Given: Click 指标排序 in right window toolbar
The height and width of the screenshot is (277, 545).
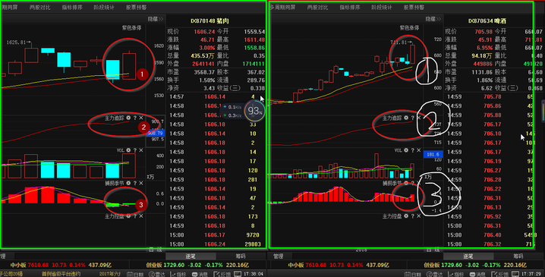Looking at the screenshot, I should [x=350, y=8].
